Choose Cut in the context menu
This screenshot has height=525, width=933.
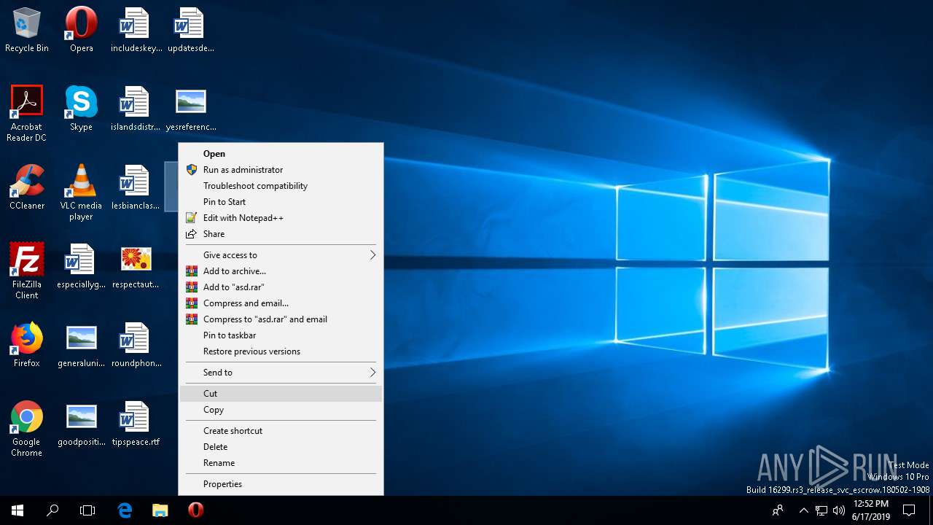tap(281, 394)
